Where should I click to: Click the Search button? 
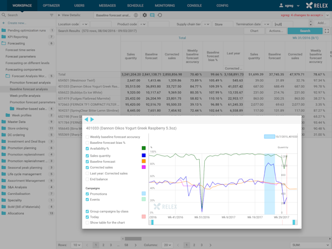pyautogui.click(x=305, y=31)
